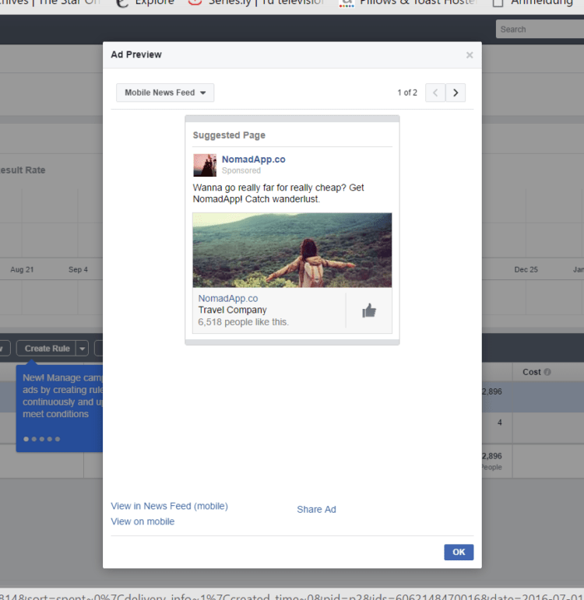
Task: Click the Pillows & Toast Hostel bookmark
Action: (x=408, y=3)
